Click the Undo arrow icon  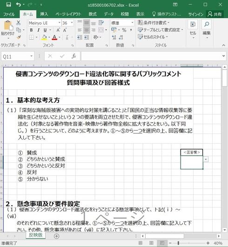(x=18, y=5)
